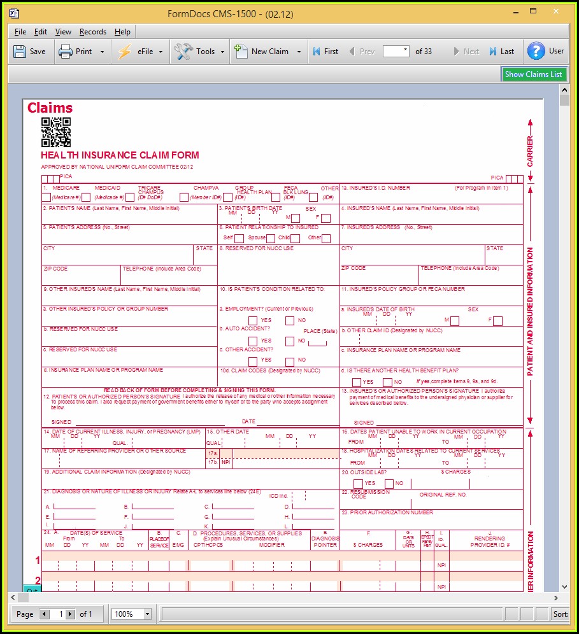Image resolution: width=579 pixels, height=634 pixels.
Task: Tick the Spouse relationship checkbox
Action: pyautogui.click(x=270, y=239)
